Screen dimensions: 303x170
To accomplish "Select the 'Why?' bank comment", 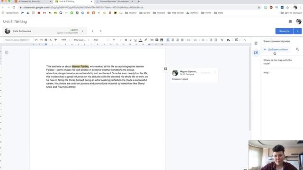I will point(266,73).
